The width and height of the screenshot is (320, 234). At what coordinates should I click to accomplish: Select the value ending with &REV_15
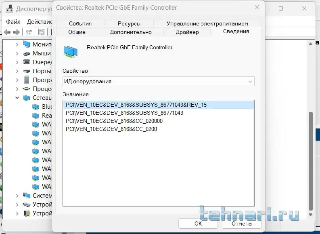pos(158,105)
